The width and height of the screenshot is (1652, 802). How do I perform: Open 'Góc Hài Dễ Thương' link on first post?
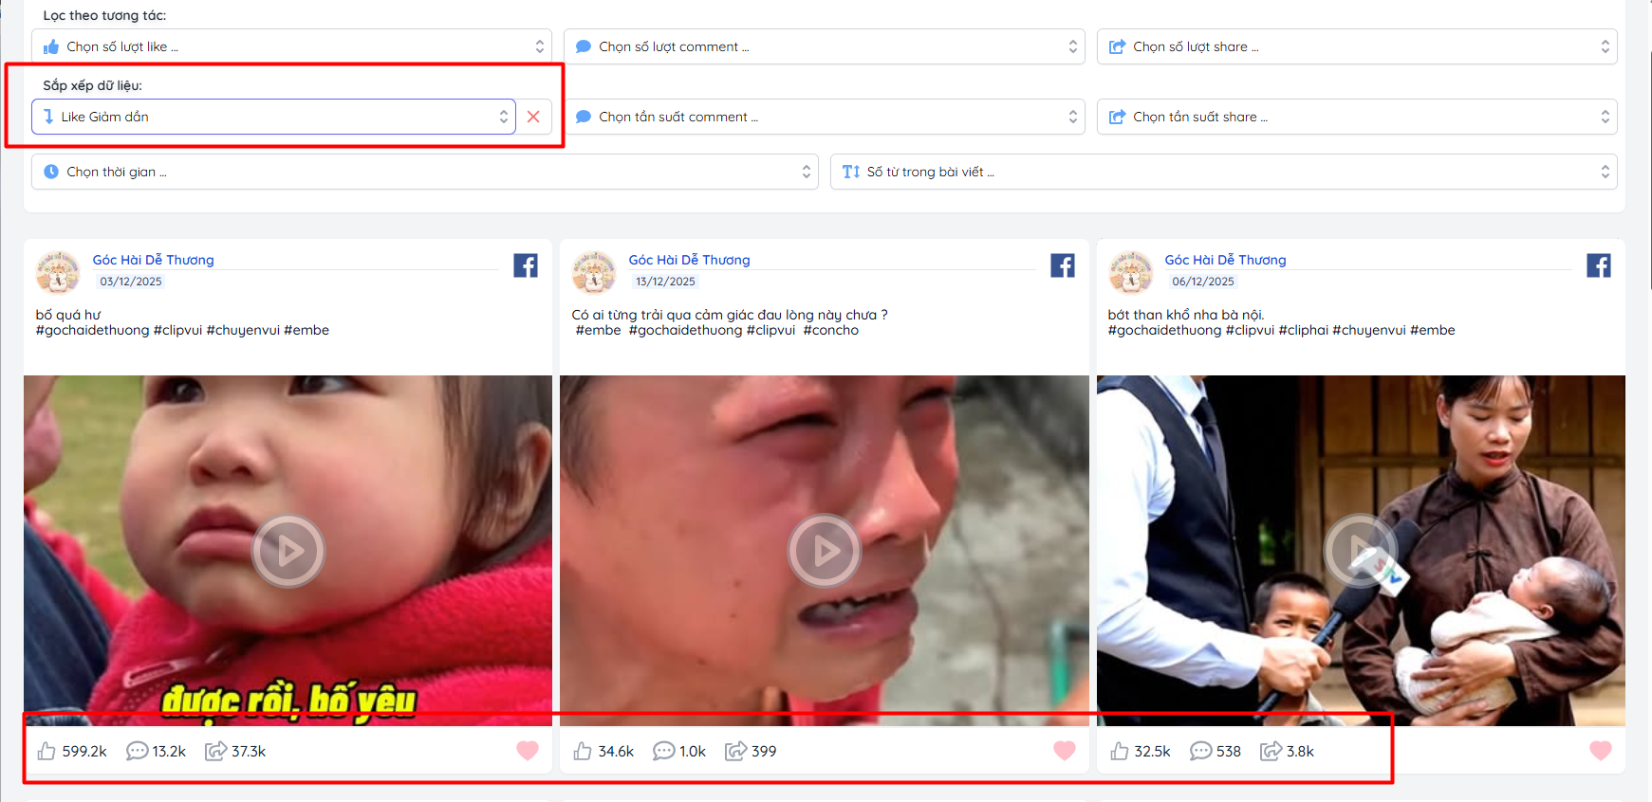point(153,260)
